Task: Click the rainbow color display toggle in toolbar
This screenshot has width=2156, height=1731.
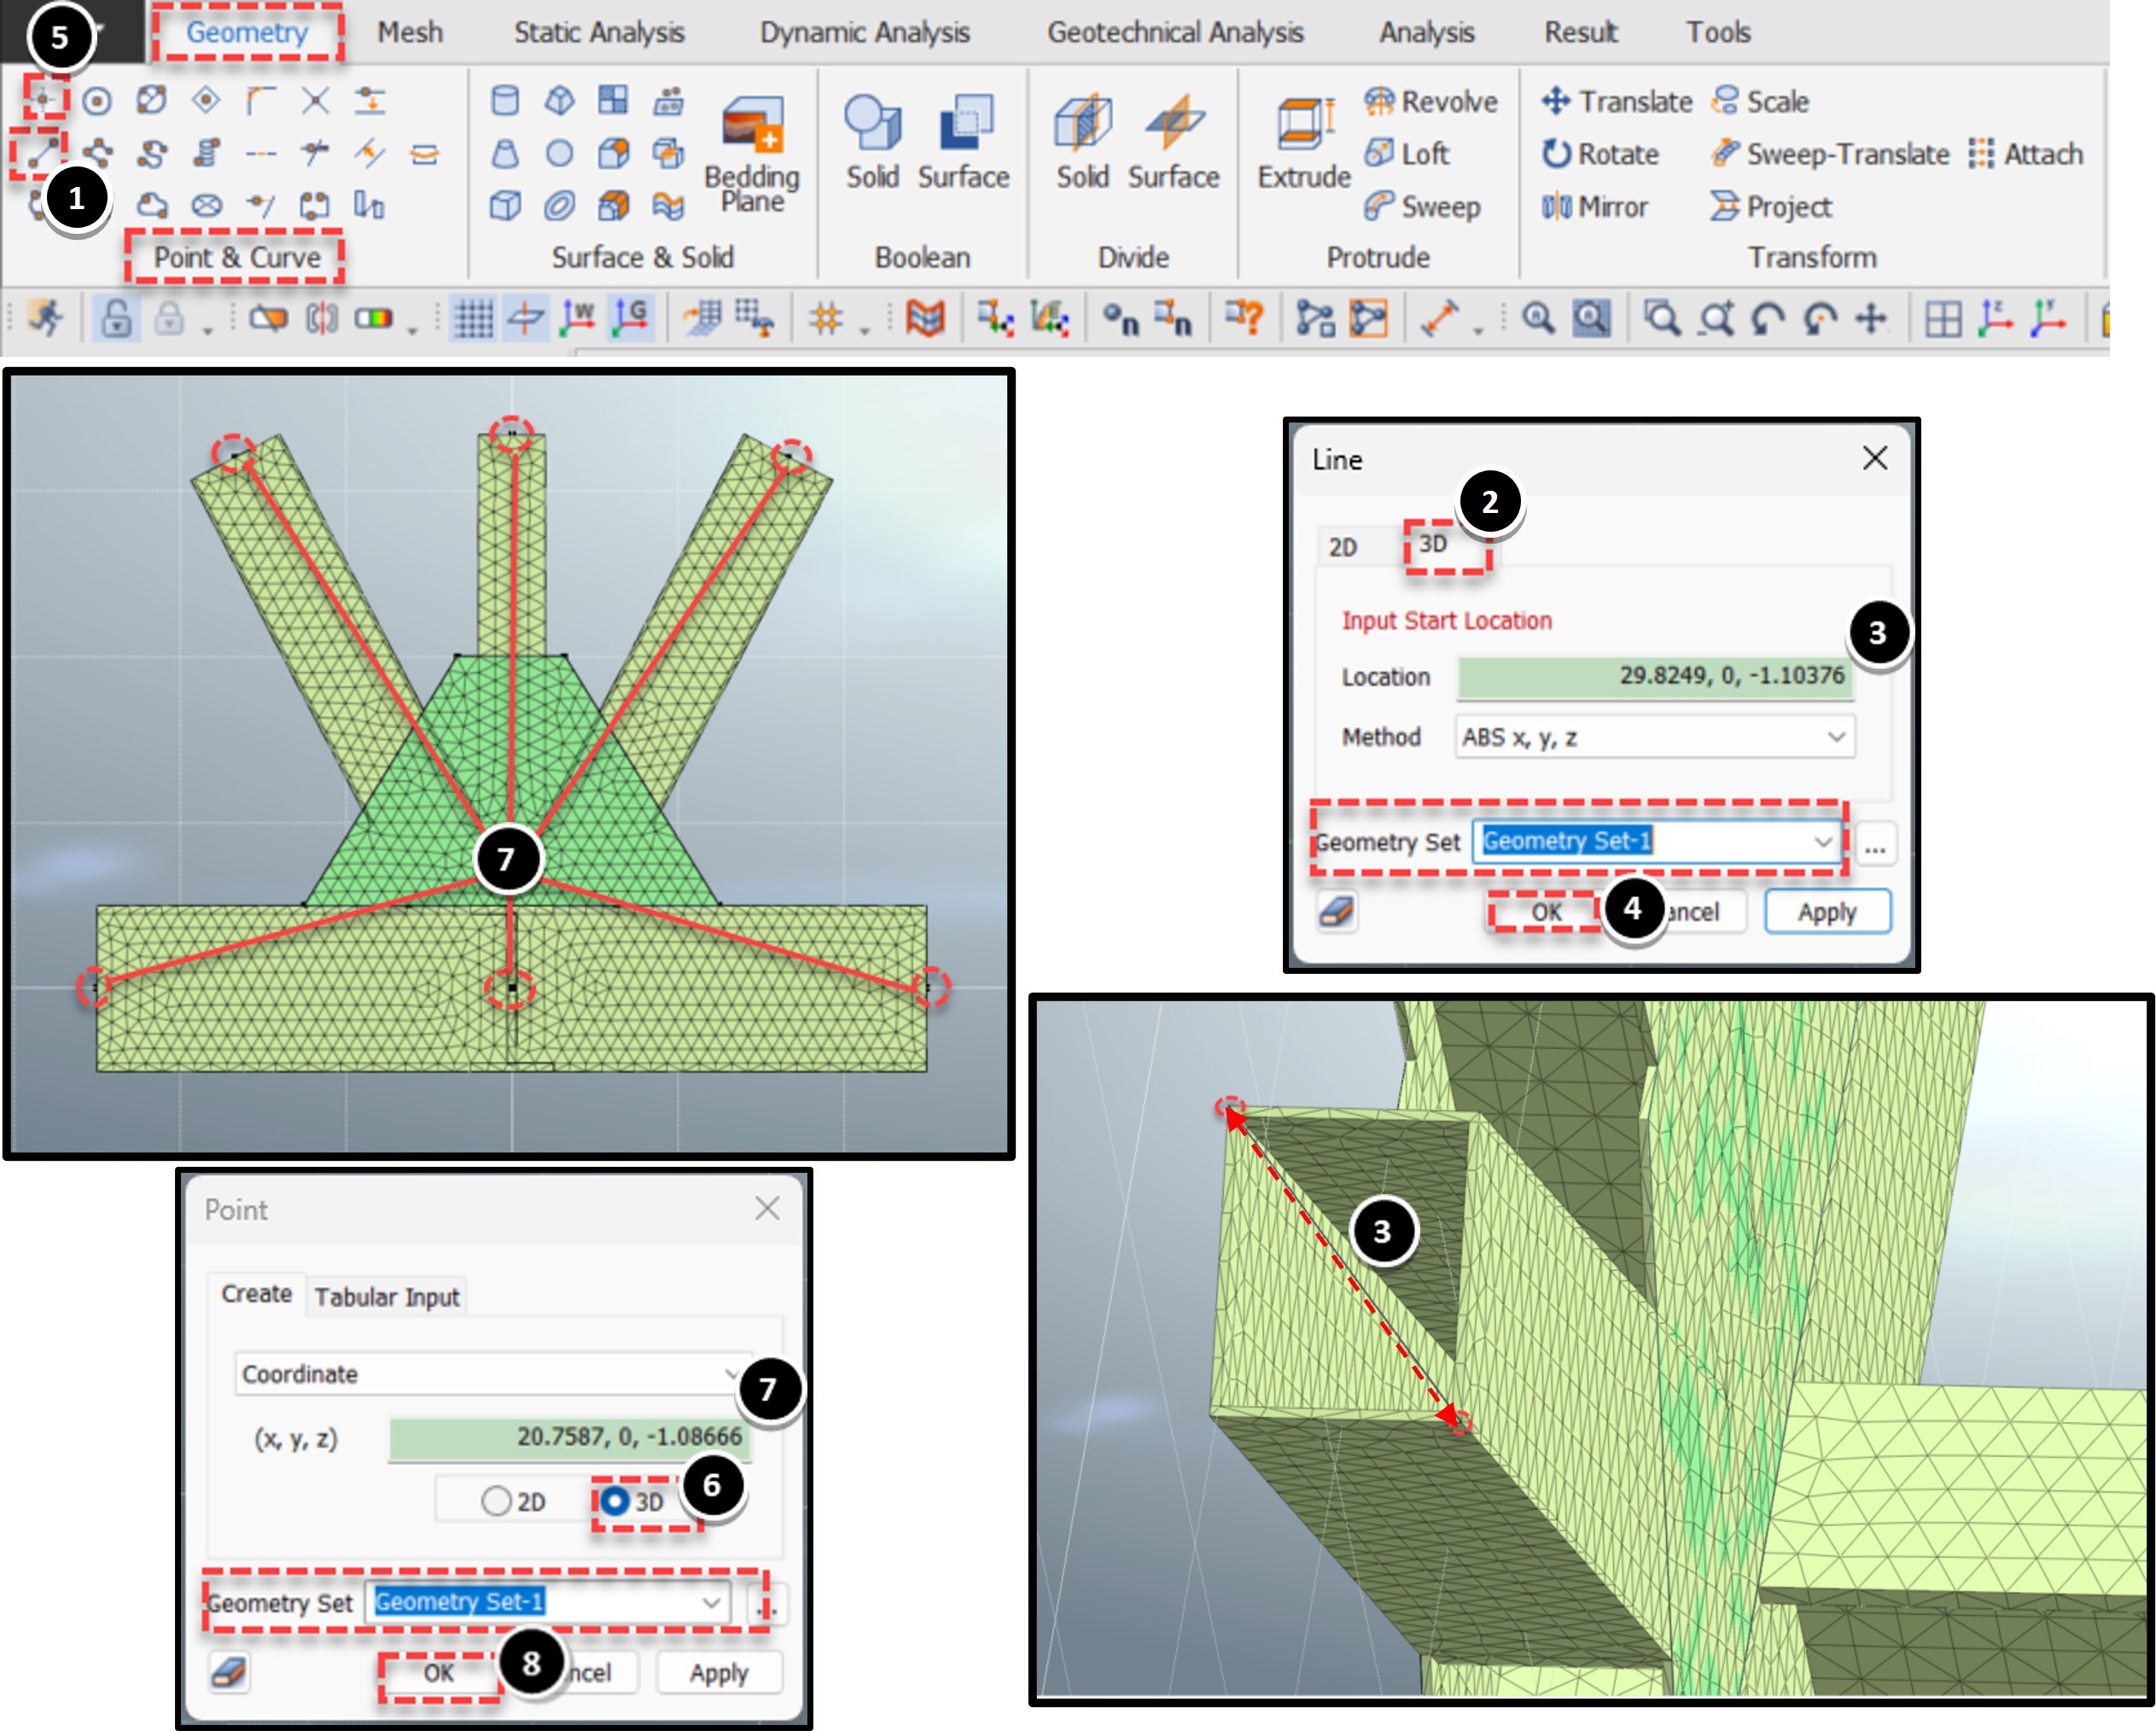Action: (371, 318)
